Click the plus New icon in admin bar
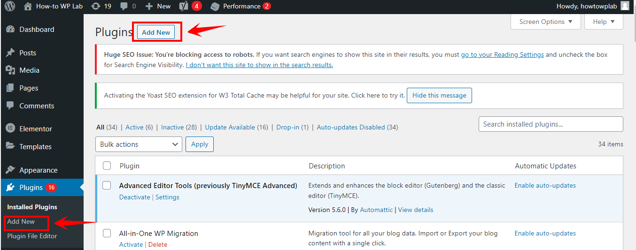This screenshot has height=250, width=636. [x=149, y=6]
